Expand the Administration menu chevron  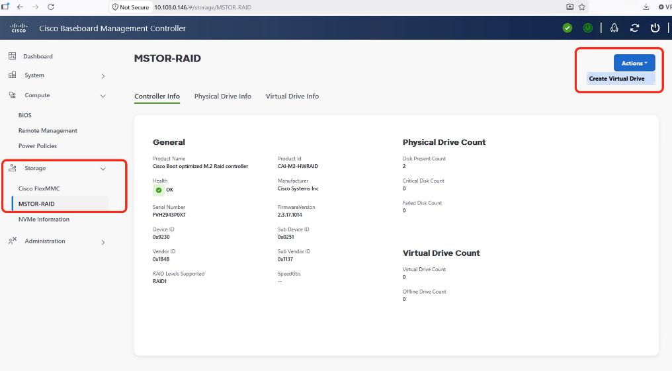tap(103, 243)
